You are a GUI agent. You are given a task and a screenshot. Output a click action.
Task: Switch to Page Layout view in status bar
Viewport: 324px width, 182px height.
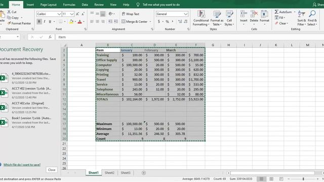click(271, 179)
